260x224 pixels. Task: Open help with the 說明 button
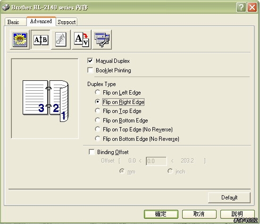coord(237,214)
